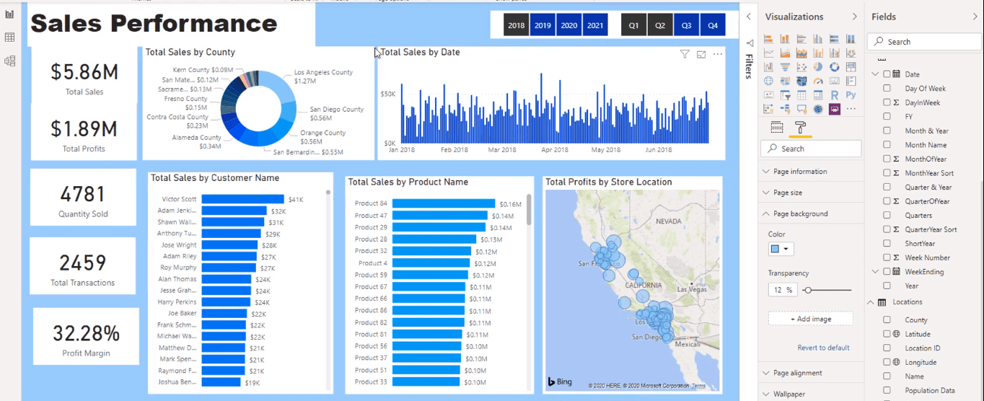This screenshot has width=984, height=401.
Task: Tick the Month & Year field checkbox
Action: tap(887, 131)
